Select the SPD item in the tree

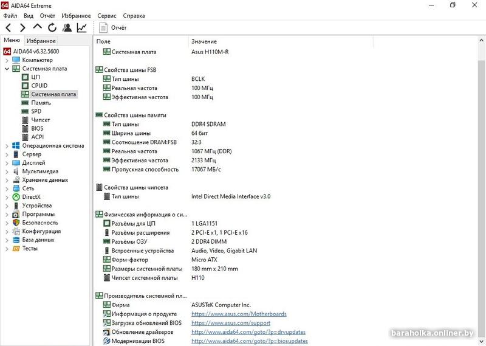pos(36,111)
